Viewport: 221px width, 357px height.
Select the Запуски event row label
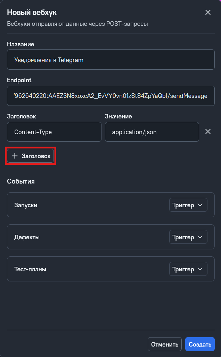pyautogui.click(x=26, y=205)
